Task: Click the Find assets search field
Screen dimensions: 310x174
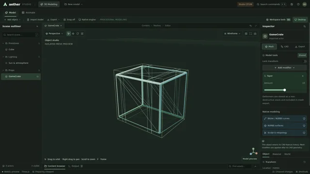Action: point(240,166)
